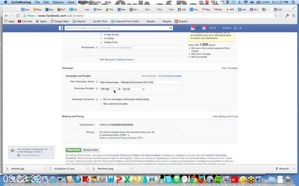Open Imported From Safari bookmarks folder

125,21
